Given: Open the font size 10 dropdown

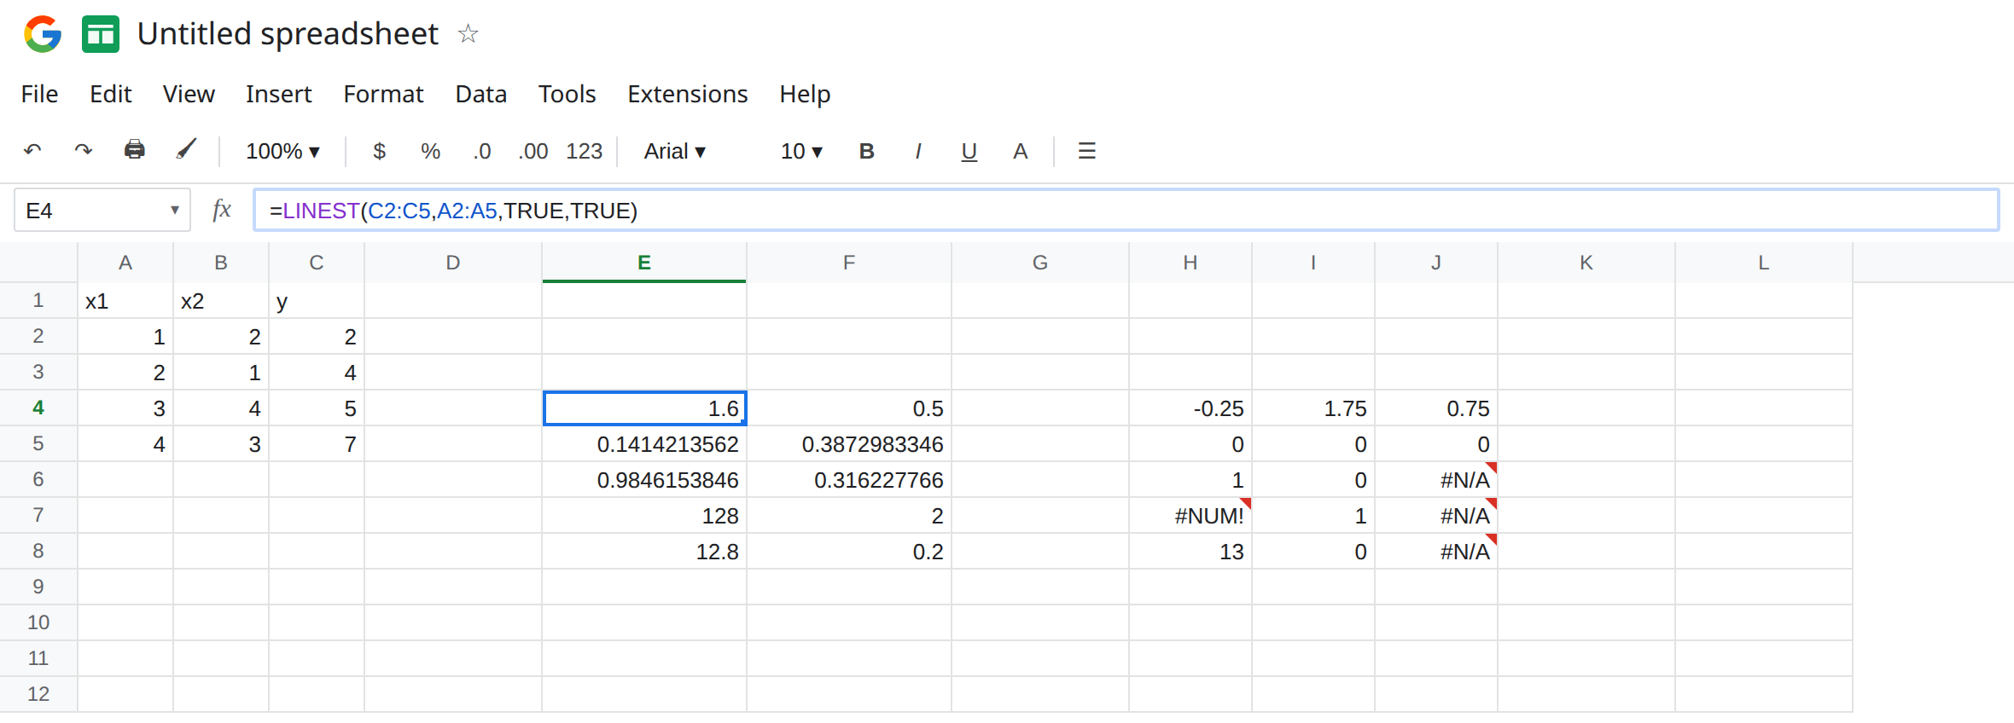Looking at the screenshot, I should click(801, 151).
